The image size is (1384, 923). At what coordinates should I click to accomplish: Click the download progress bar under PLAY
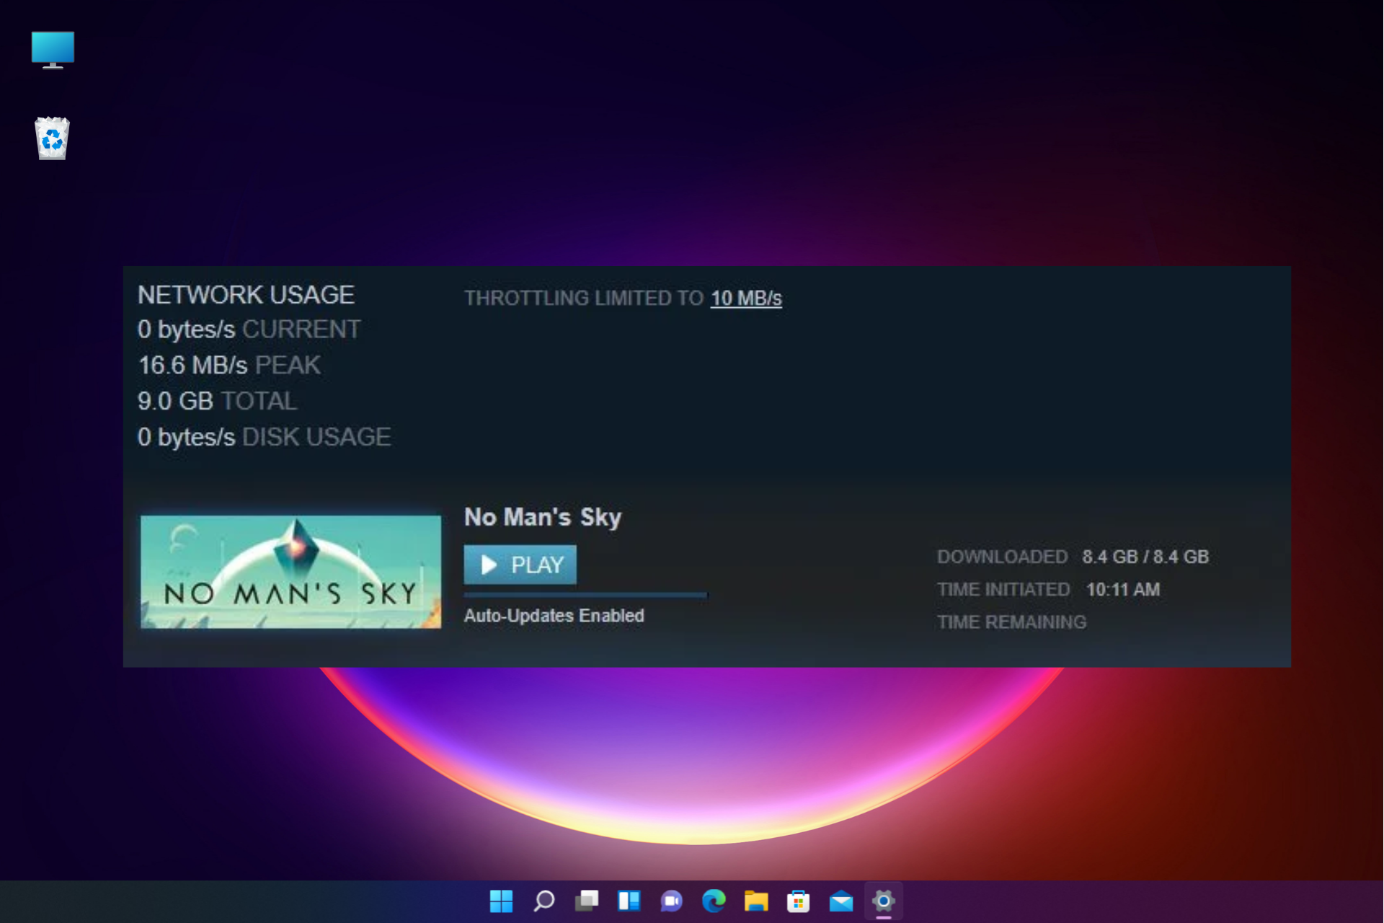[585, 595]
